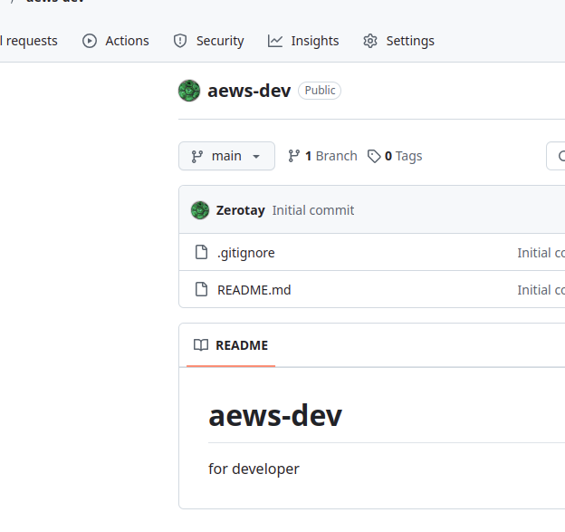Click the file icon next to .gitignore
This screenshot has height=532, width=565.
201,252
